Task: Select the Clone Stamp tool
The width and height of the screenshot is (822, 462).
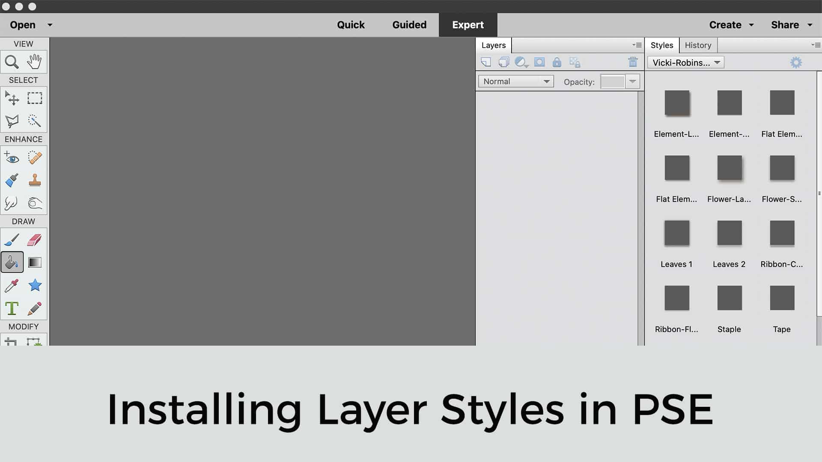Action: click(35, 180)
